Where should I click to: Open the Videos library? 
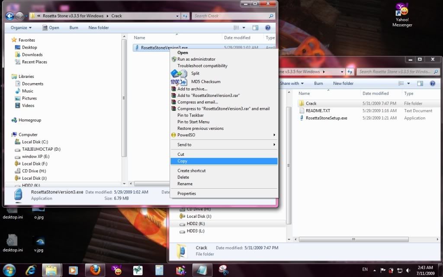[28, 106]
